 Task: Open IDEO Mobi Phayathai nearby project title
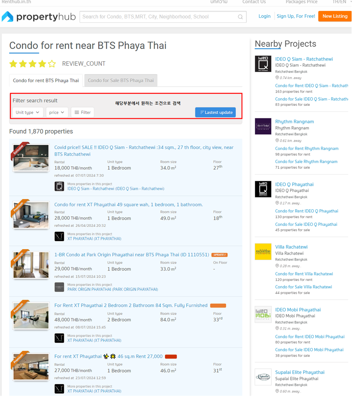pos(298,310)
